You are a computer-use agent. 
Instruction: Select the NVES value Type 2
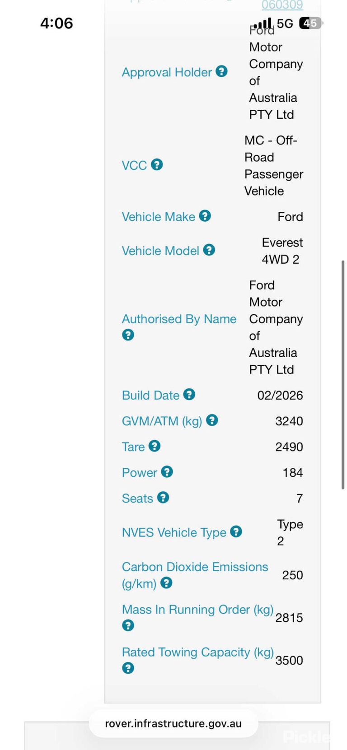pyautogui.click(x=290, y=532)
